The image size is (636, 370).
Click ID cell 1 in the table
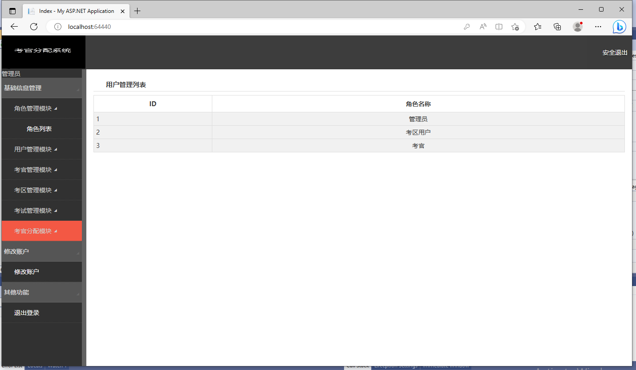[153, 119]
